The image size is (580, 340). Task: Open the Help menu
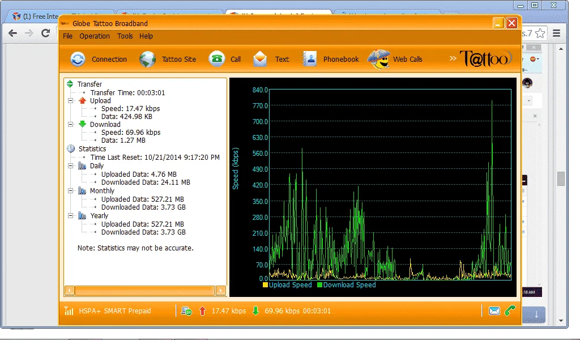[146, 36]
